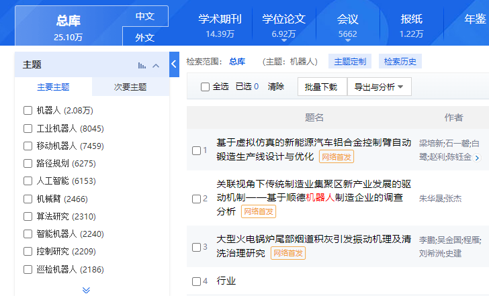
Task: Load more topics with double chevron
Action: coord(86,290)
